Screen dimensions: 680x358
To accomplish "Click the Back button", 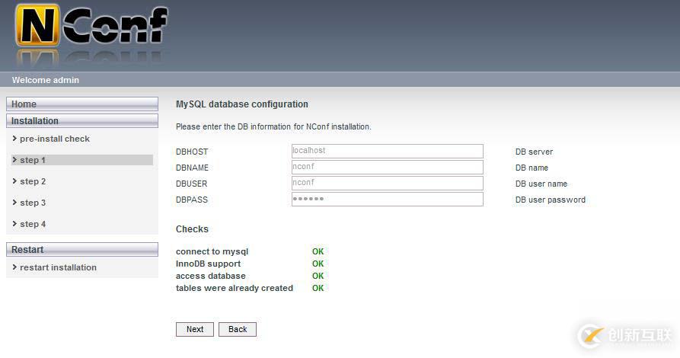I will [x=238, y=329].
